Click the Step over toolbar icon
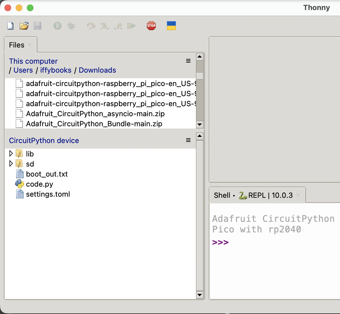This screenshot has height=314, width=340. click(x=91, y=26)
